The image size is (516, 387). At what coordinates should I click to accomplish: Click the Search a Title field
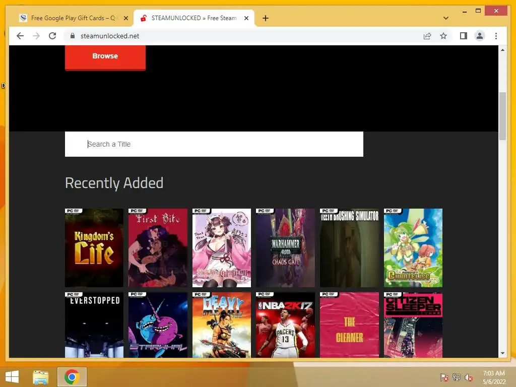214,144
